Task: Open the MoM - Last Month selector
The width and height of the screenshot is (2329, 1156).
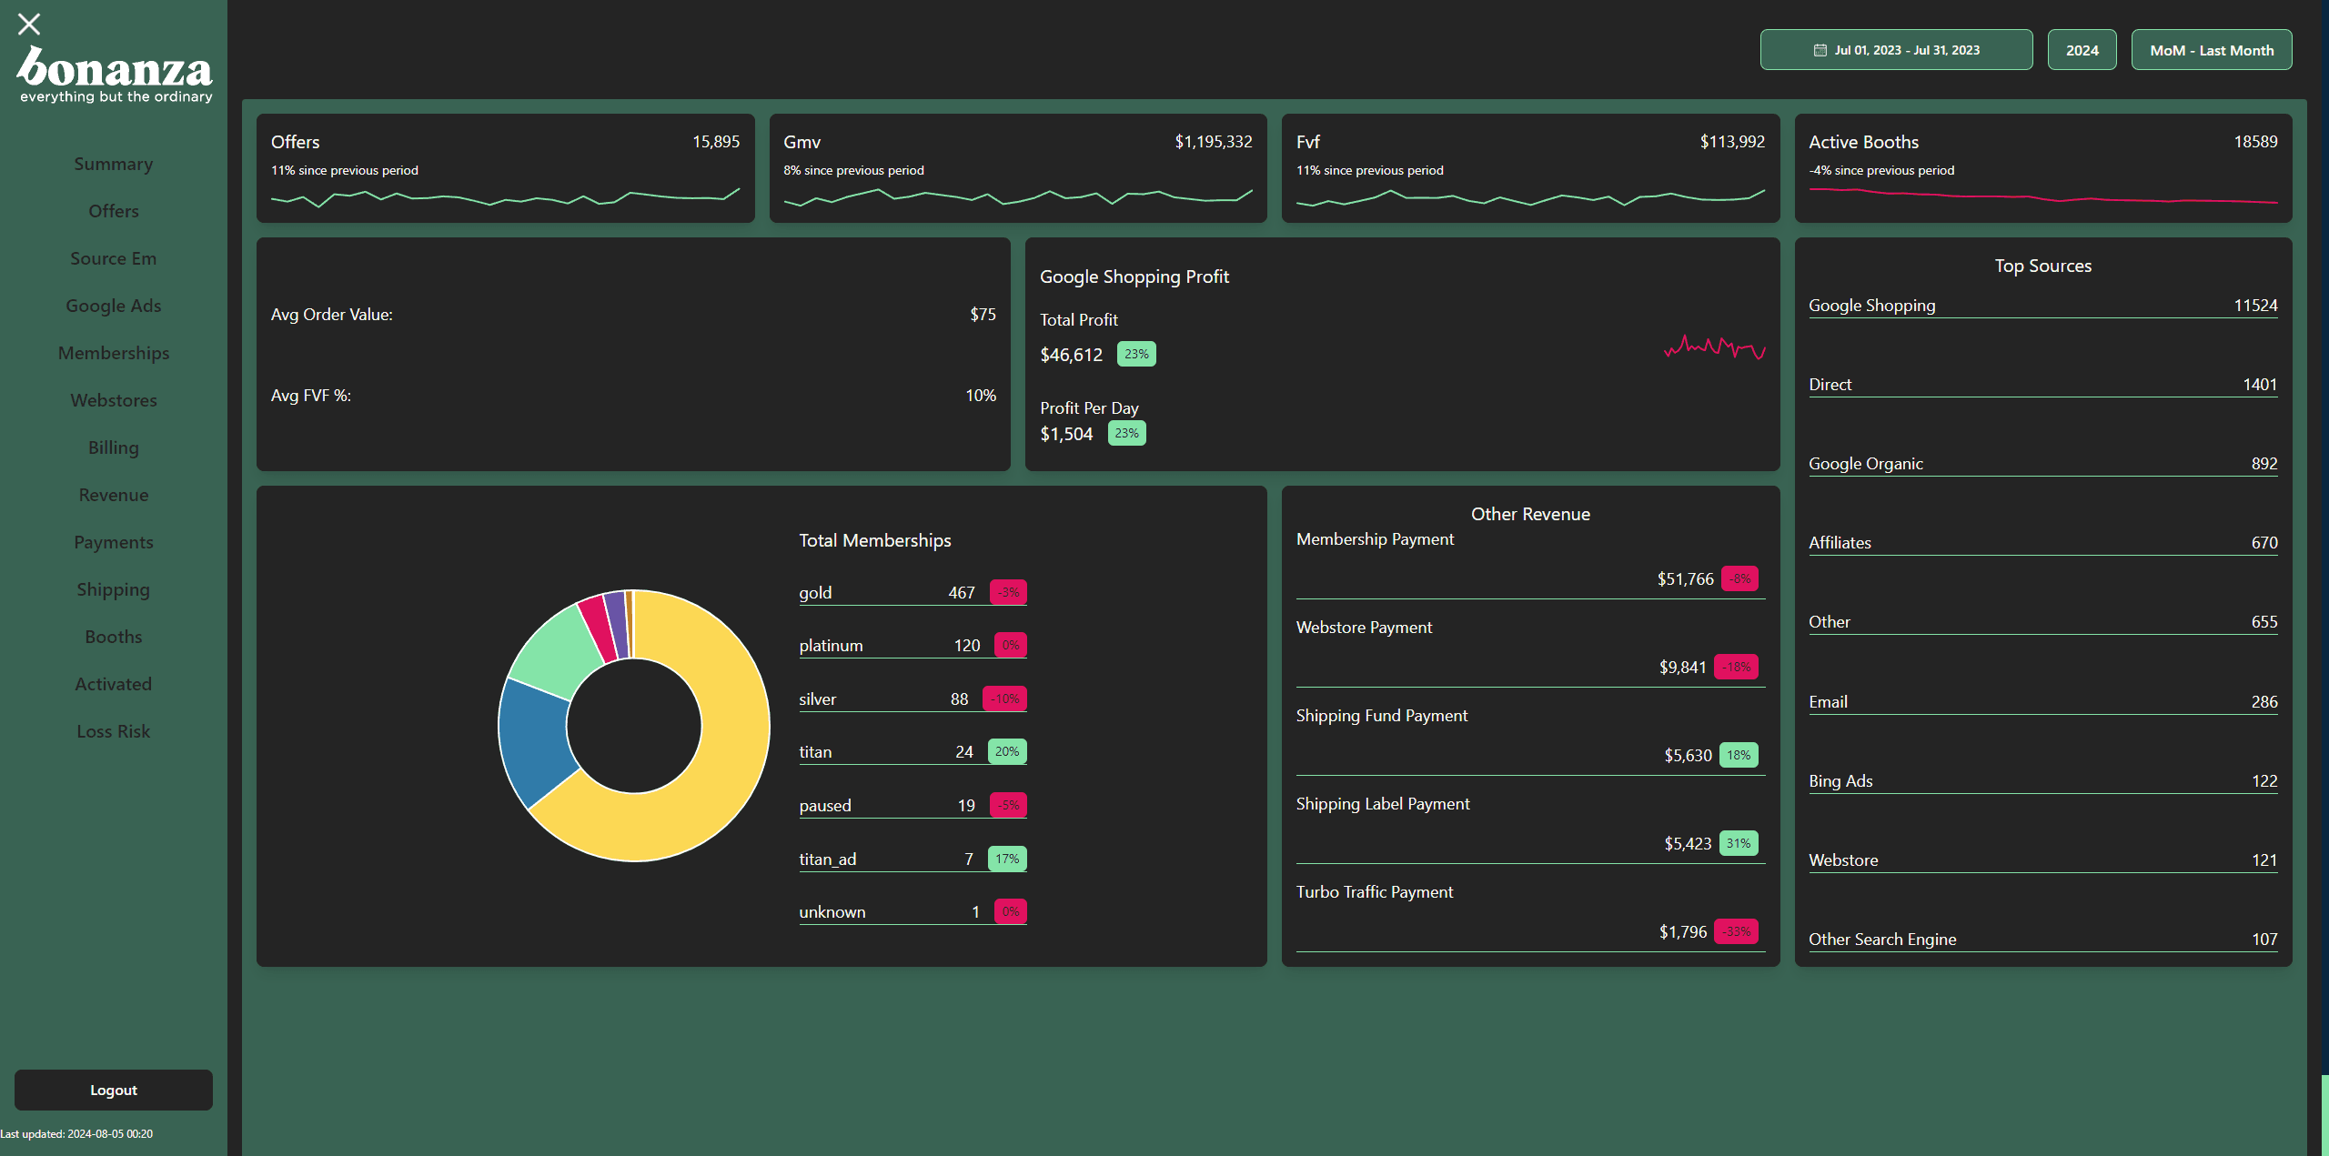Action: [x=2212, y=50]
